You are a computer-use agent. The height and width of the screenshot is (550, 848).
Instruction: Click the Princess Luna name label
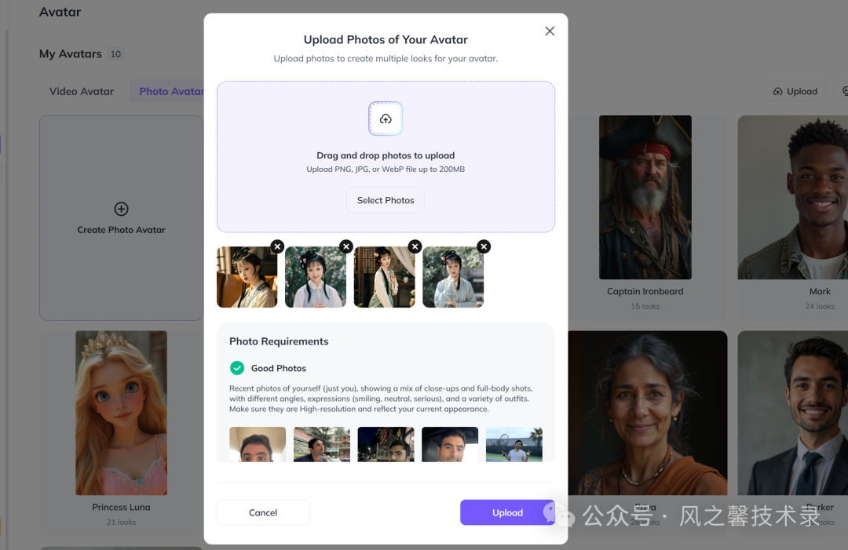click(121, 508)
